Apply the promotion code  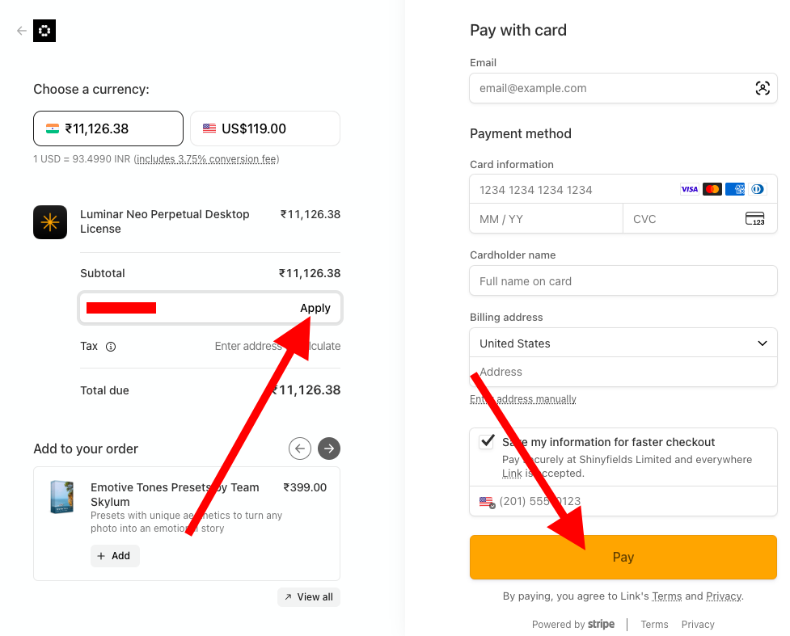(315, 308)
